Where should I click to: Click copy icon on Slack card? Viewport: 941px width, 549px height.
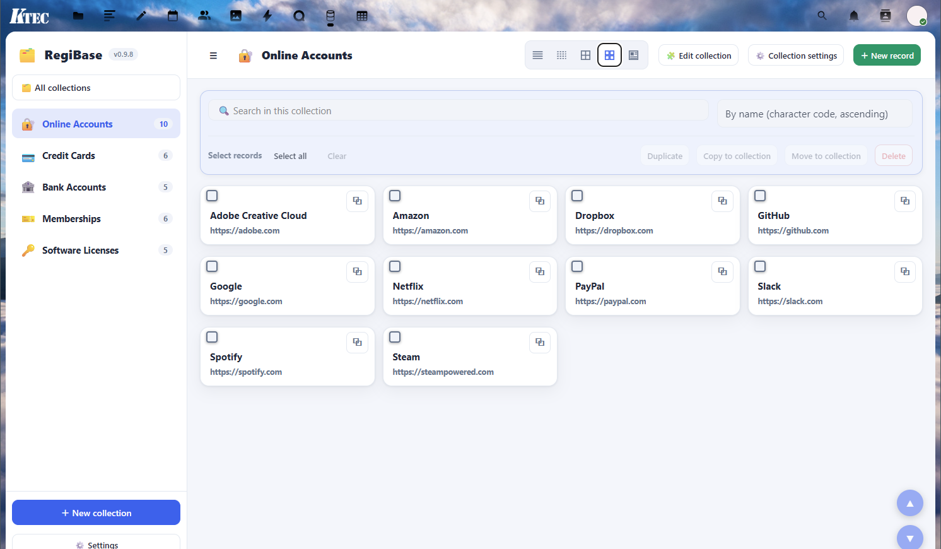(x=905, y=271)
